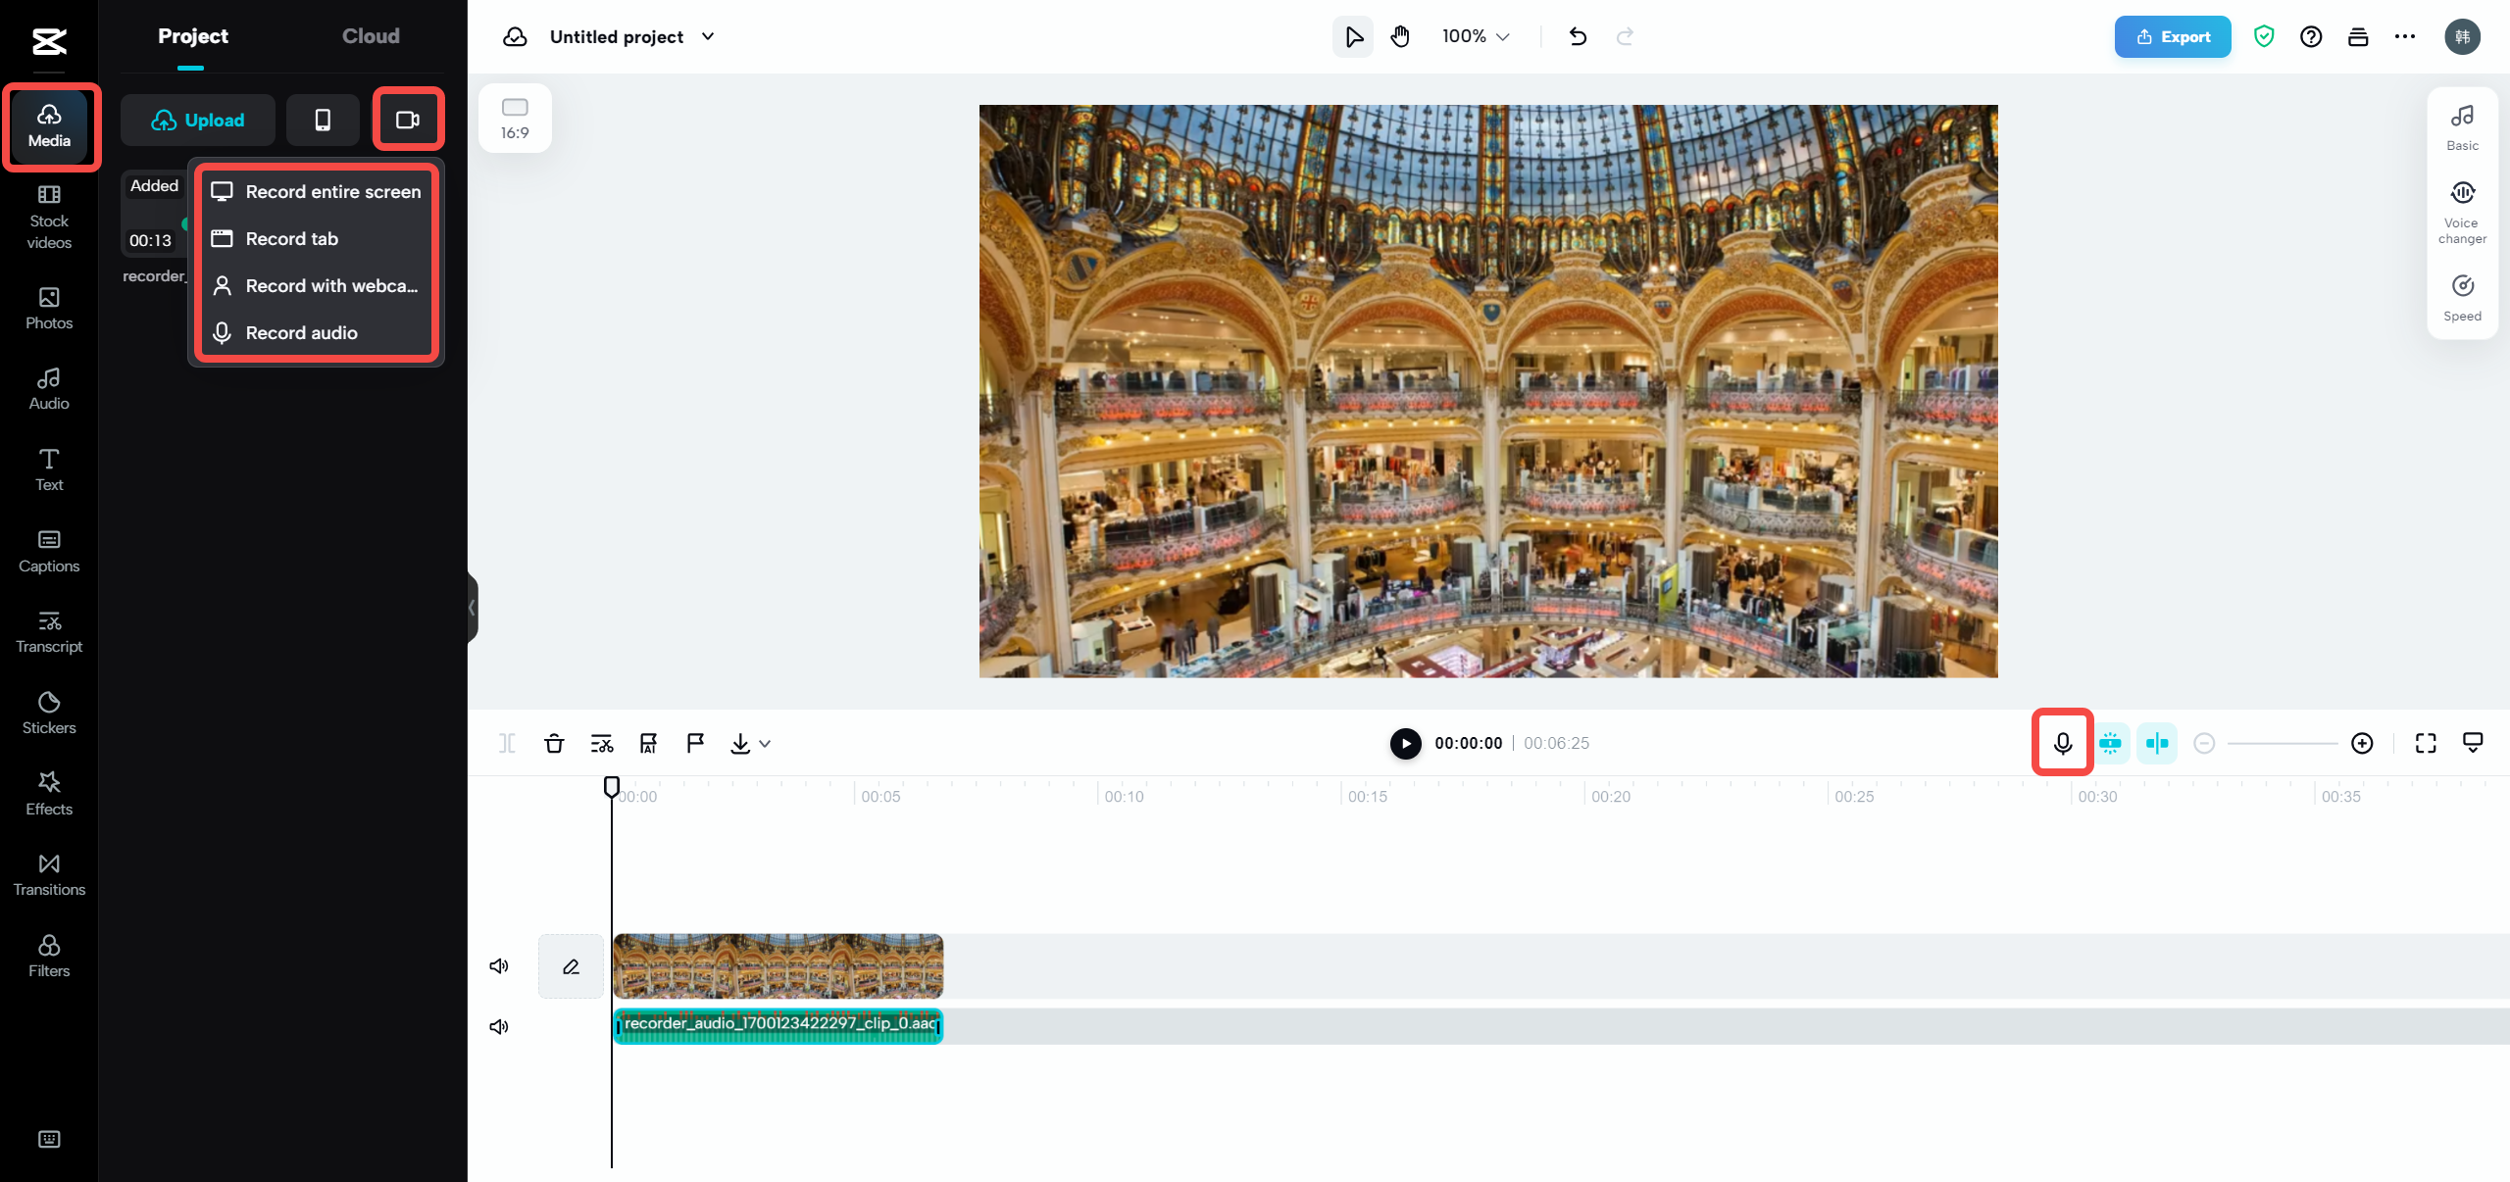The width and height of the screenshot is (2510, 1182).
Task: Click the microphone voiceover recording icon
Action: [2062, 743]
